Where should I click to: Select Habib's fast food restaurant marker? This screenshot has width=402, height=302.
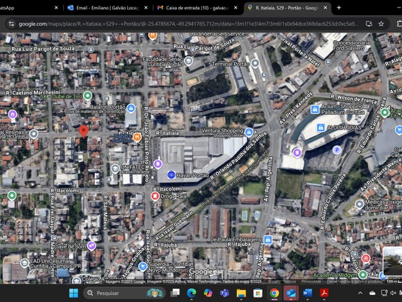pyautogui.click(x=137, y=137)
